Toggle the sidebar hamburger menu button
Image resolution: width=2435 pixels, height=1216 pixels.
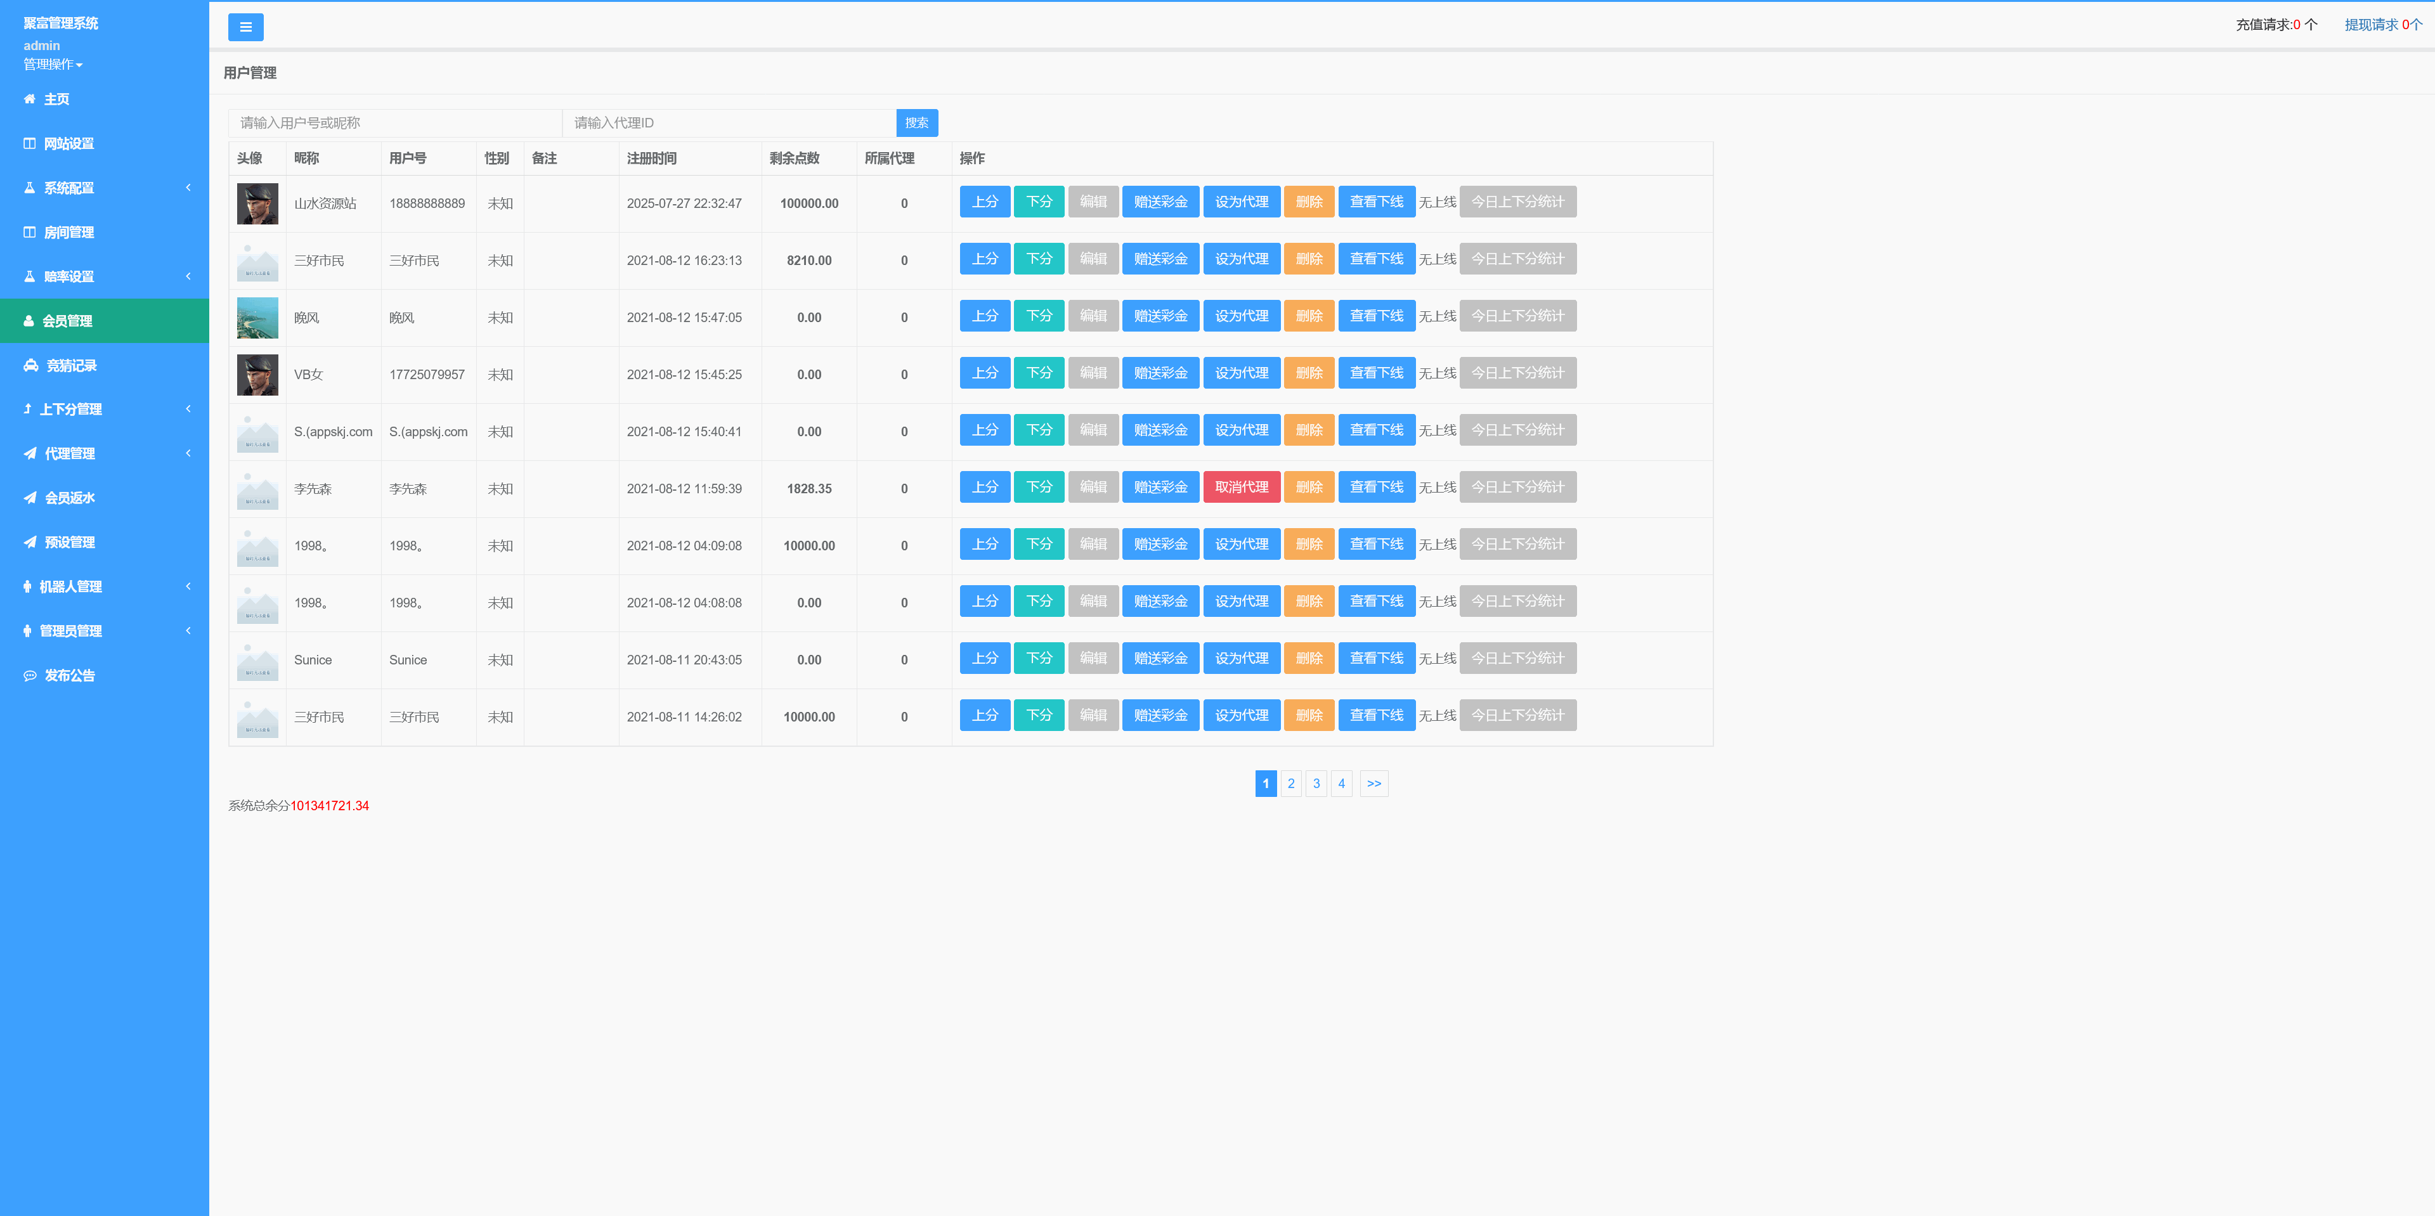coord(246,27)
